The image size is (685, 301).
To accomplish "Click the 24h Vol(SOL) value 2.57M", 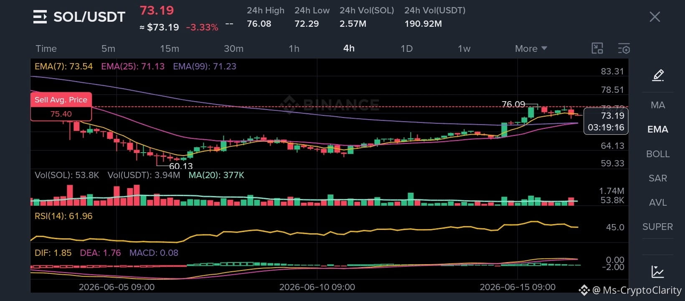I will pyautogui.click(x=353, y=24).
